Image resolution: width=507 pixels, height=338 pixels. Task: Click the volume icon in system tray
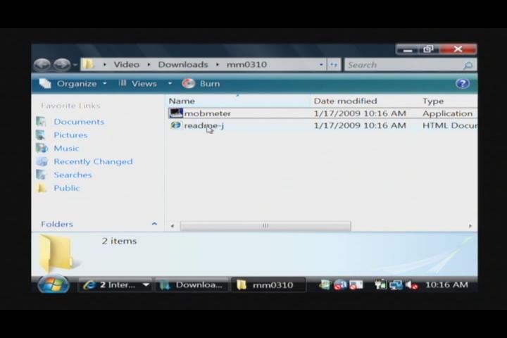click(x=411, y=285)
